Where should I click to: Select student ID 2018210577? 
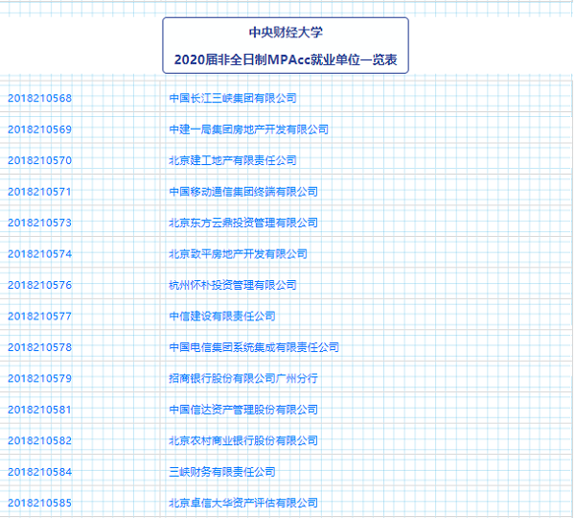pos(39,317)
